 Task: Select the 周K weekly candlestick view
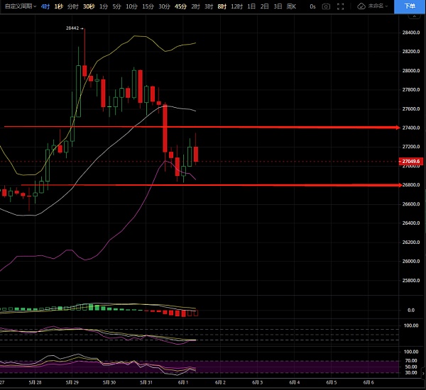(292, 6)
